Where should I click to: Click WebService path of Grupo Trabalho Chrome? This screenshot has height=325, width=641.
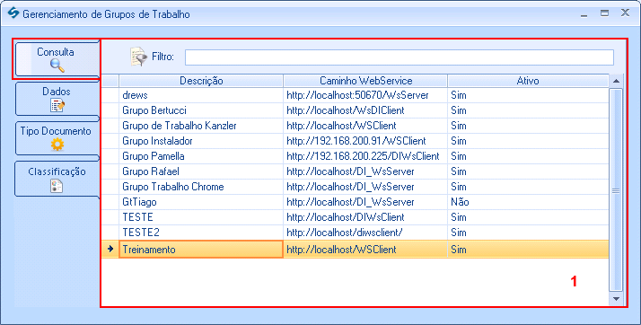pyautogui.click(x=365, y=187)
